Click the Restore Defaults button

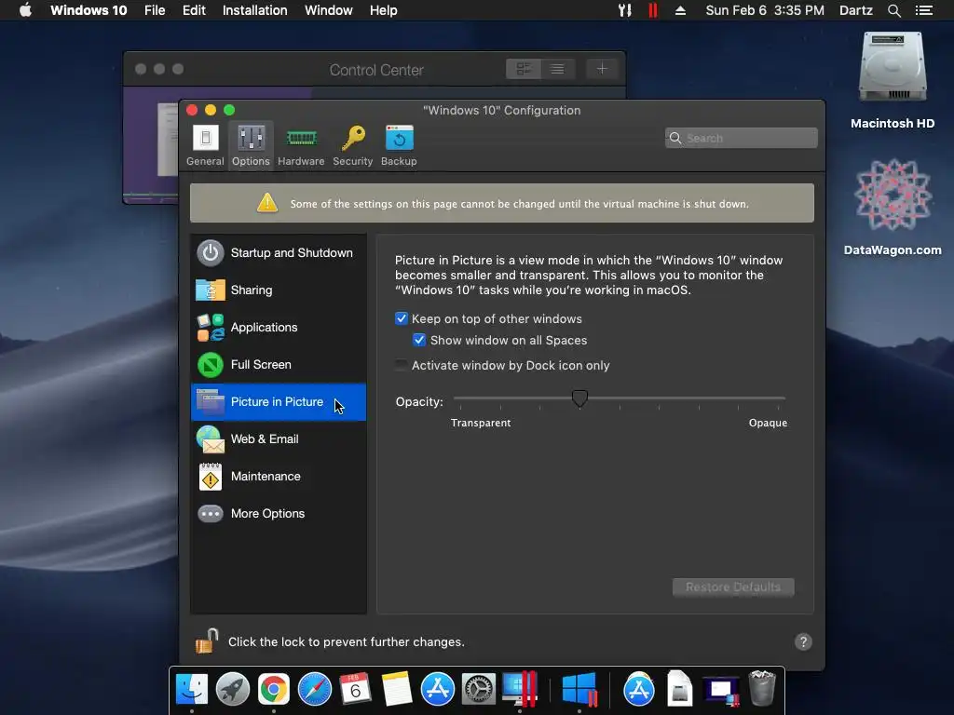(x=733, y=587)
